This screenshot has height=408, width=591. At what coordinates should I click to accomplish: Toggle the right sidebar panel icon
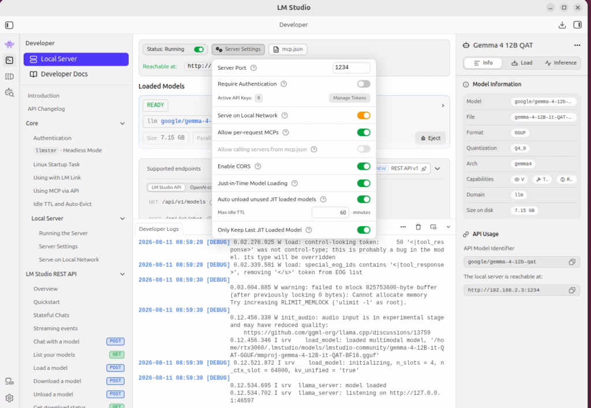coord(577,25)
